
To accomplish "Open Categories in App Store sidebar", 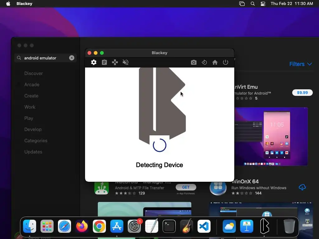I will click(x=36, y=140).
